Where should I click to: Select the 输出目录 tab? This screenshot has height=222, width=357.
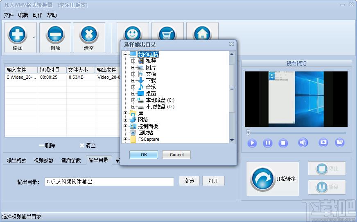[99, 160]
